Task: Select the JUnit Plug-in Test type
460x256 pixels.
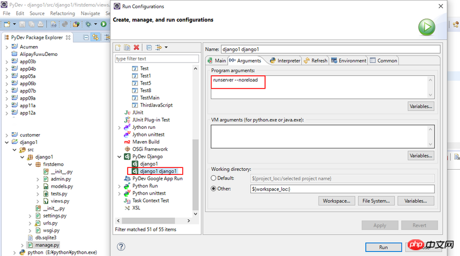Action: 151,120
